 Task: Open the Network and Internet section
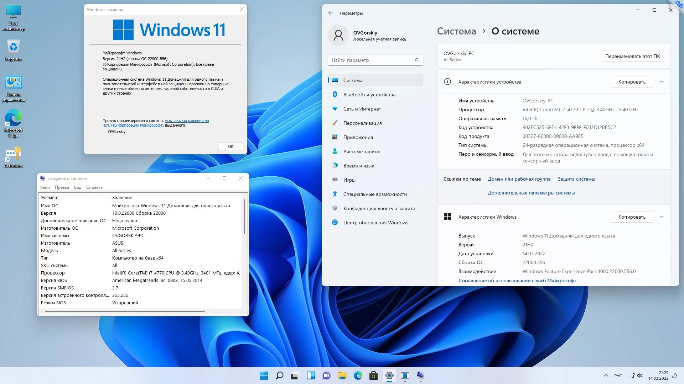pyautogui.click(x=362, y=109)
